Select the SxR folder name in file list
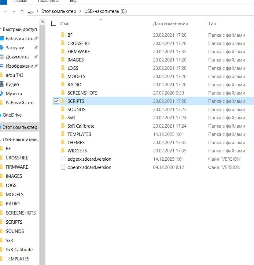The width and height of the screenshot is (254, 265). pos(71,118)
